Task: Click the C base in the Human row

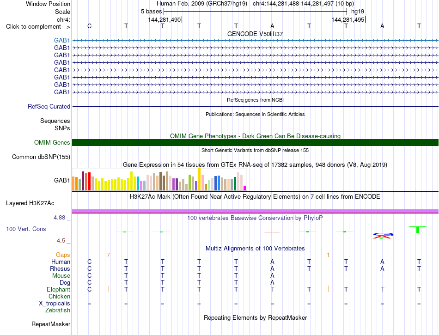Action: 89,262
